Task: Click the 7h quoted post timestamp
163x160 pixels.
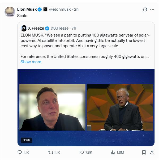Action: pos(74,28)
